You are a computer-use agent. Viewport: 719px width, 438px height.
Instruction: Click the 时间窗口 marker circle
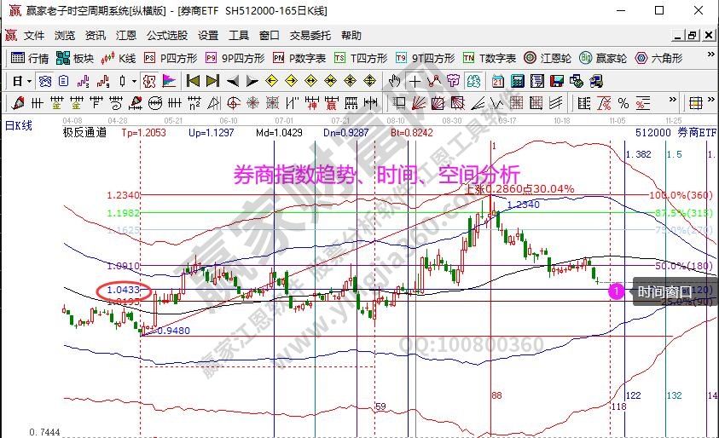click(617, 291)
